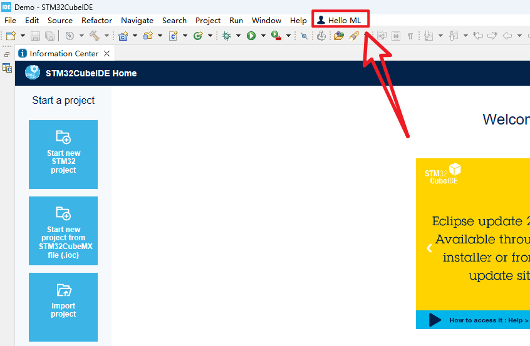Open the Search menu
This screenshot has height=346, width=530.
[x=174, y=20]
